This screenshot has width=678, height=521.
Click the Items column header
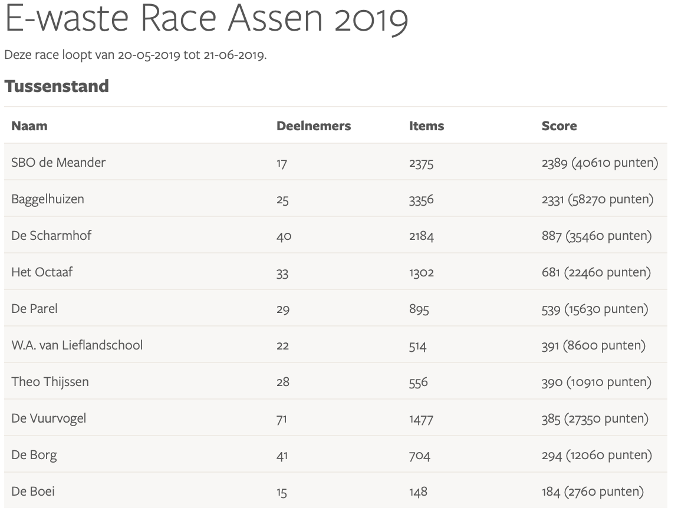[426, 126]
